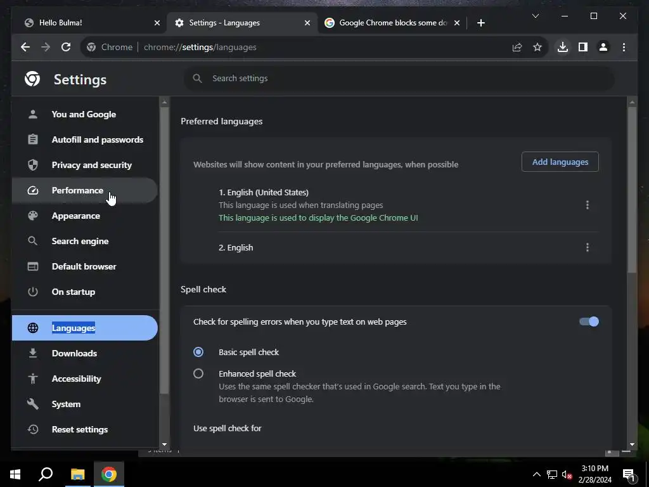Open more actions for 2. English

tap(588, 248)
